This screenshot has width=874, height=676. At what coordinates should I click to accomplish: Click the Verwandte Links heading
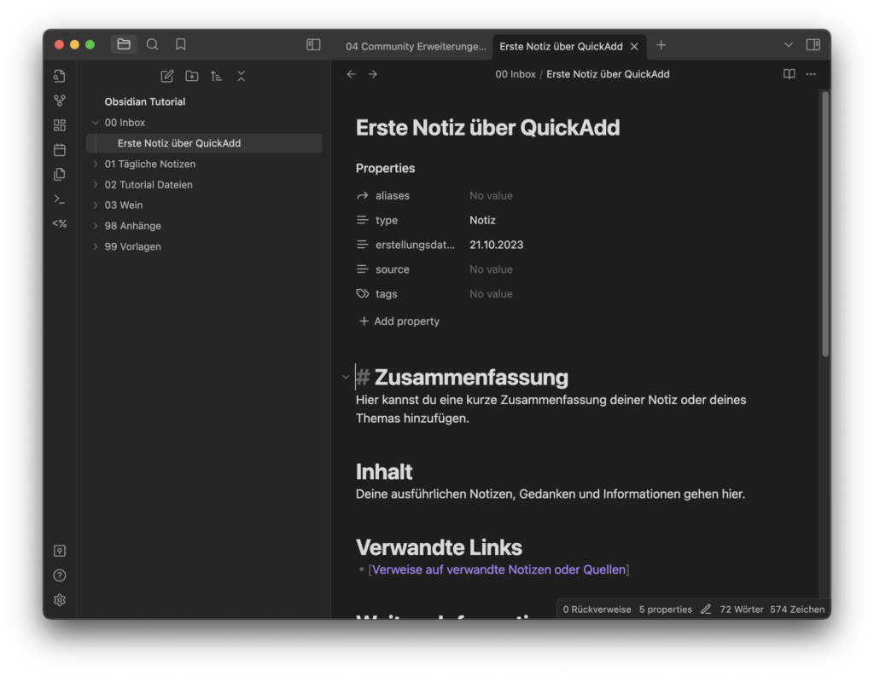click(x=439, y=547)
